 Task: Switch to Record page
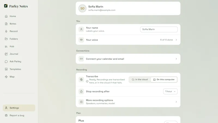click(19, 31)
